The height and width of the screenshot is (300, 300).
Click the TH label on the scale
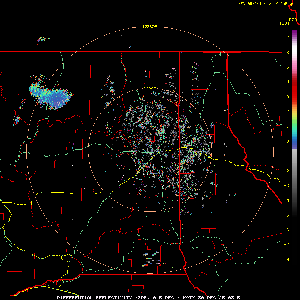[x=286, y=260]
